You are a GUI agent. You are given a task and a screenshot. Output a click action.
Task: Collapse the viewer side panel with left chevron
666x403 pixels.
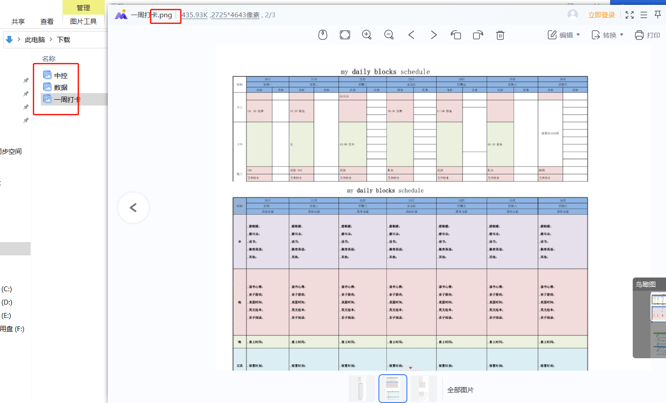click(x=133, y=207)
